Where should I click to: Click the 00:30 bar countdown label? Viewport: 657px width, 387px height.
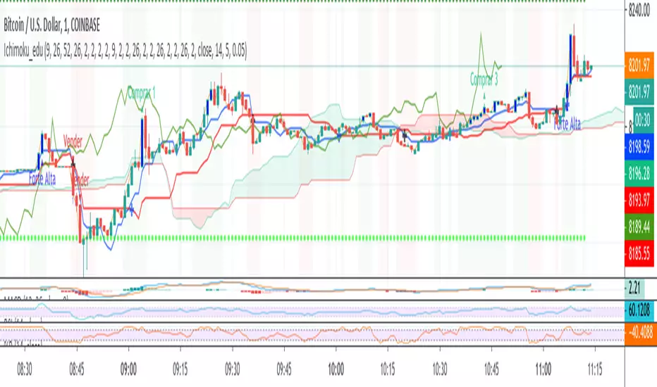641,120
